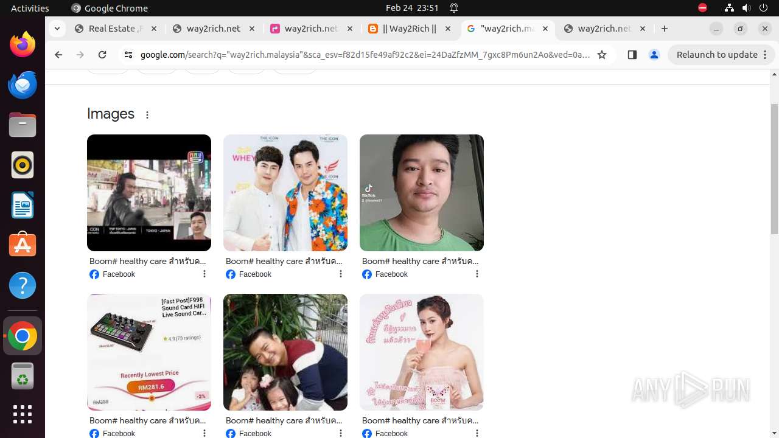Open woman with pink drink thumbnail
Screen dimensions: 779x438
point(422,352)
